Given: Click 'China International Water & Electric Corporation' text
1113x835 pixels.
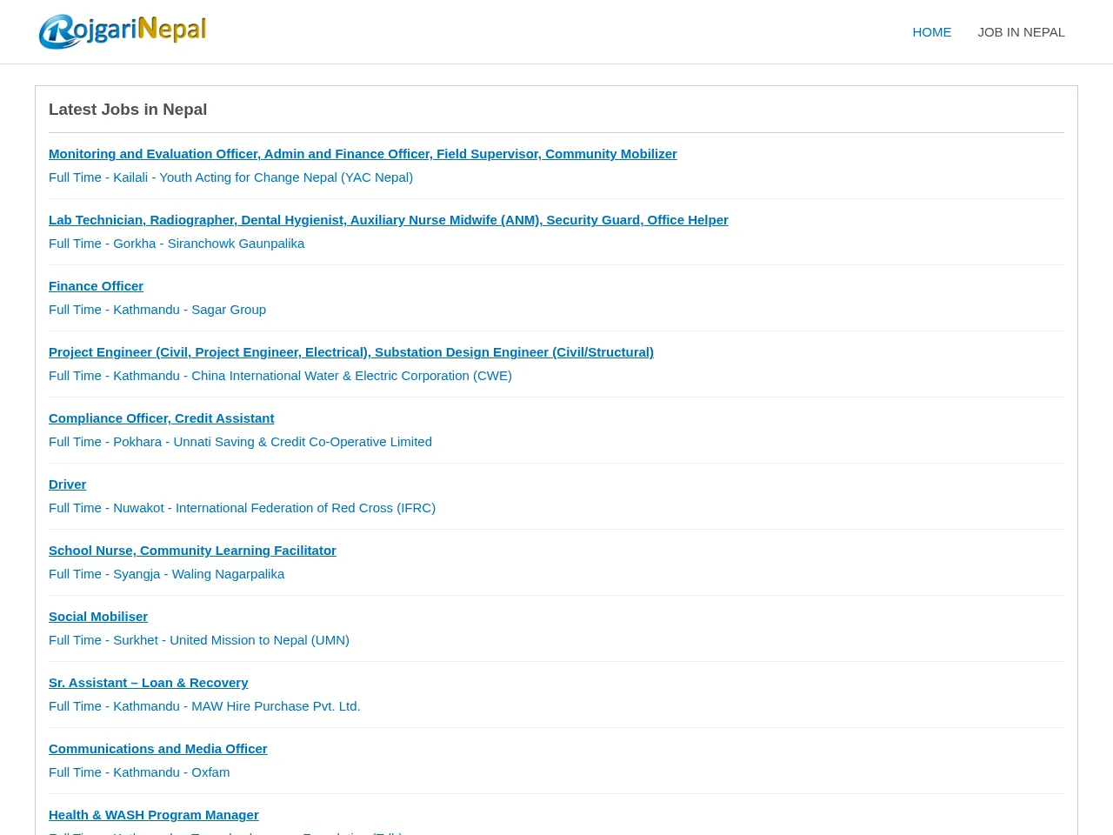Looking at the screenshot, I should [330, 376].
